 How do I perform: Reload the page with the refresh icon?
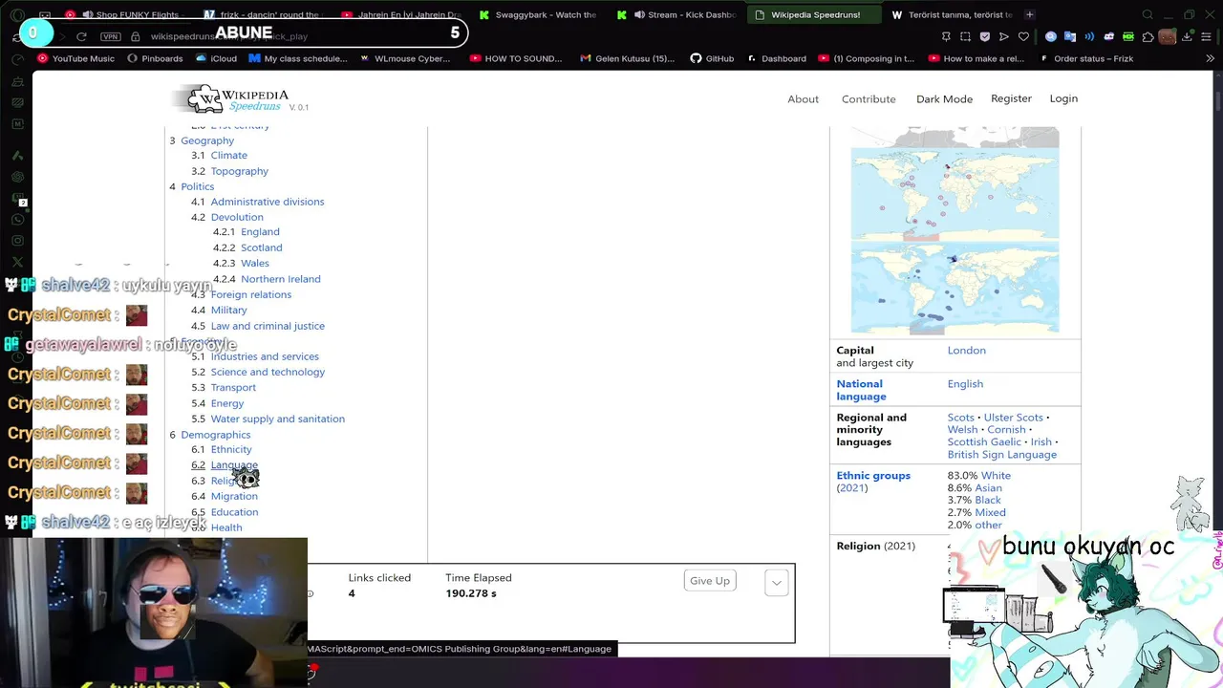coord(81,36)
